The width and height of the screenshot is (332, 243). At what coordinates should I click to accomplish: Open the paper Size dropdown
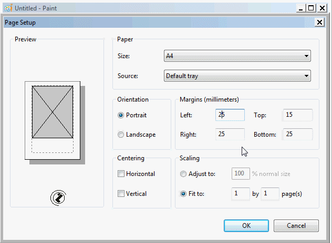[237, 56]
